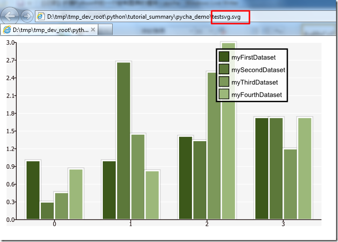338x242 pixels.
Task: Click the IE page icon in address bar
Action: pos(41,16)
